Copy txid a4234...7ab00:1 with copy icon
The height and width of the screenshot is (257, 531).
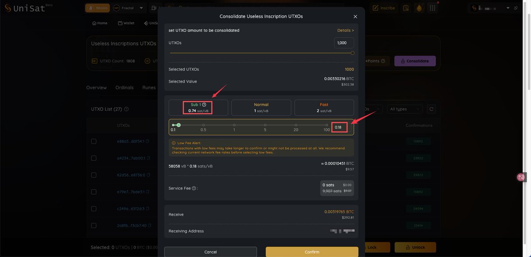pyautogui.click(x=148, y=158)
